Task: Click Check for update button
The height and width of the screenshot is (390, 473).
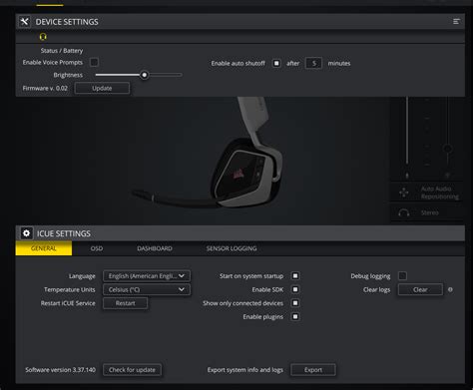Action: tap(132, 370)
